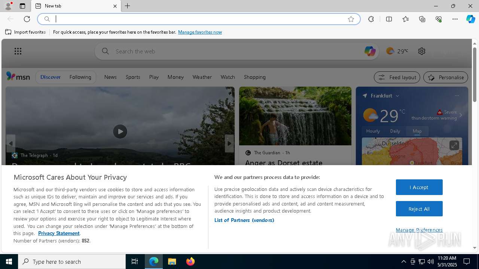Go to previous carousel story

[11, 143]
